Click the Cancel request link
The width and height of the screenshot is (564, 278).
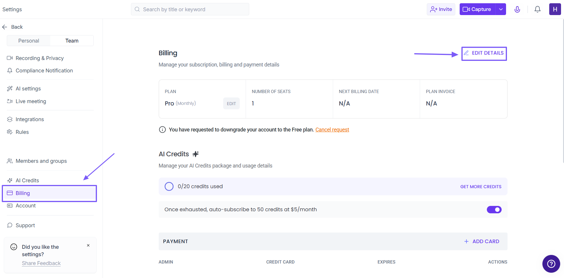(x=332, y=130)
